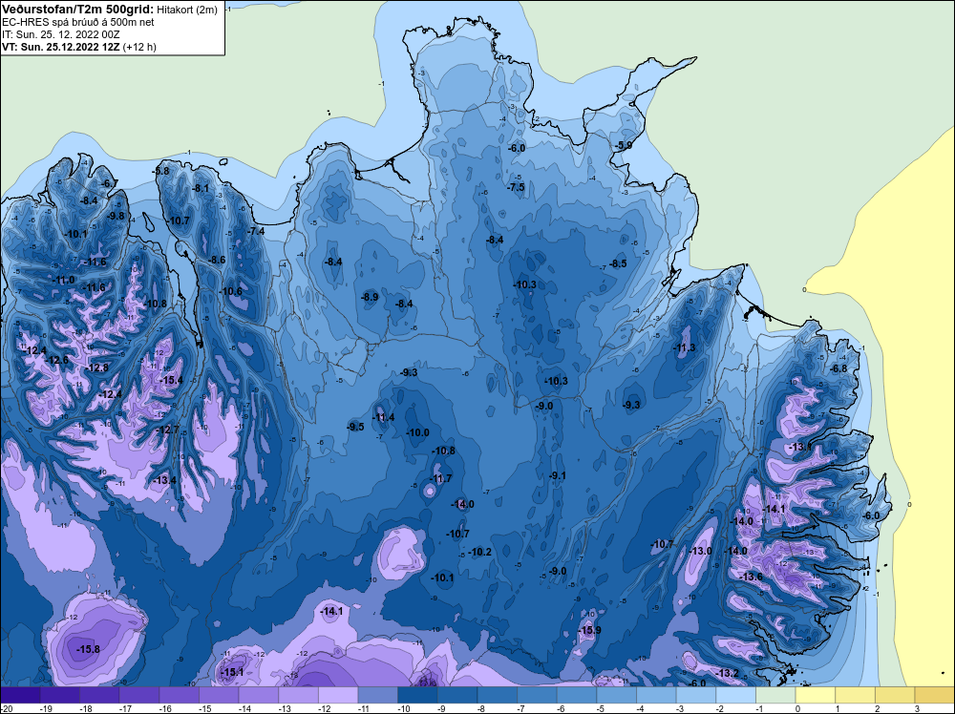The width and height of the screenshot is (955, 714).
Task: Click the -11.7 temperature value
Action: point(441,478)
